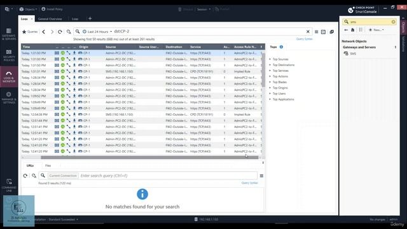
Task: Open Query Syntax link in URLs pane
Action: click(x=249, y=183)
